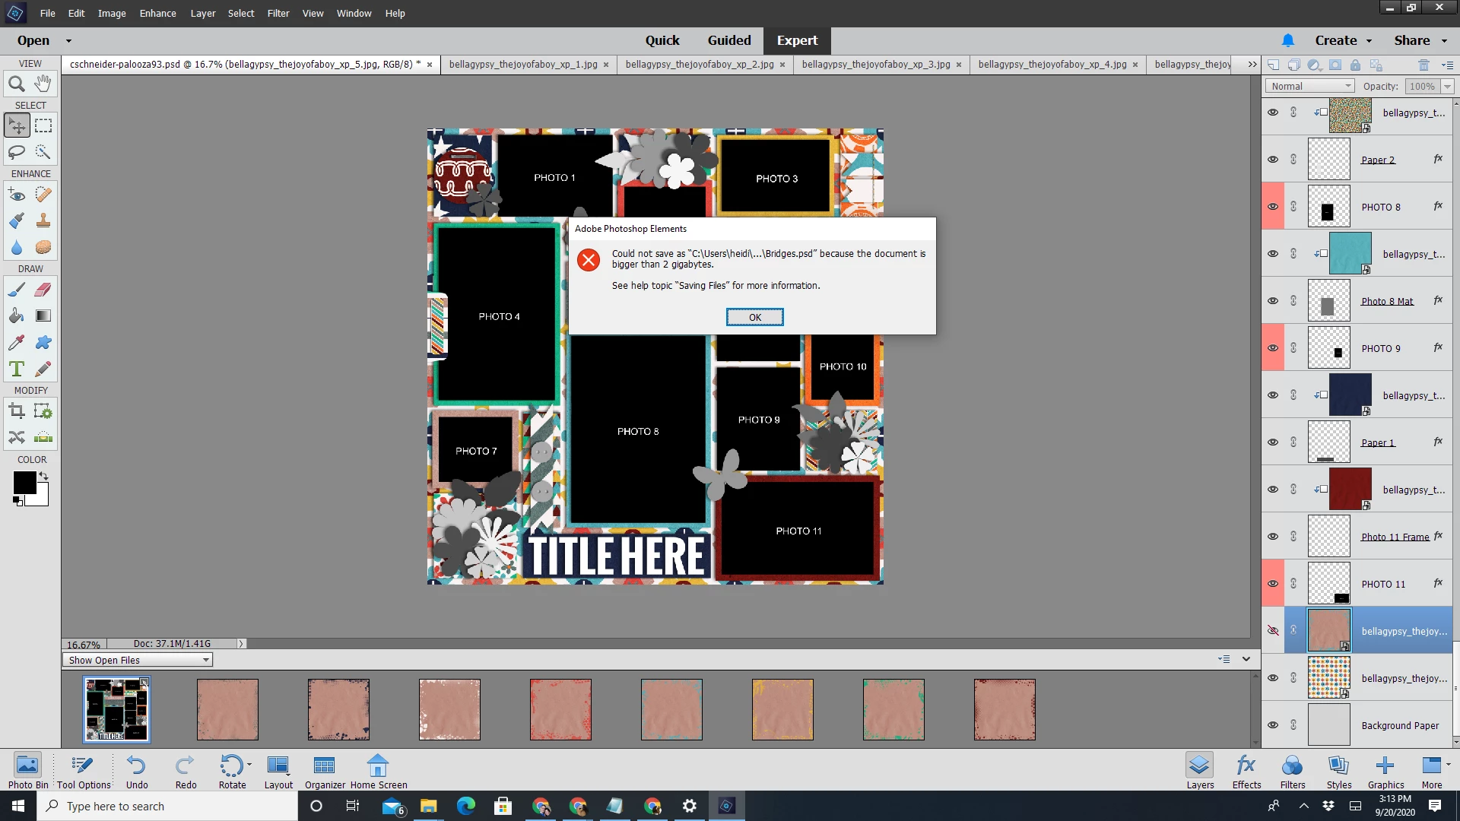Click OK in the error dialog
1460x821 pixels.
tap(754, 317)
